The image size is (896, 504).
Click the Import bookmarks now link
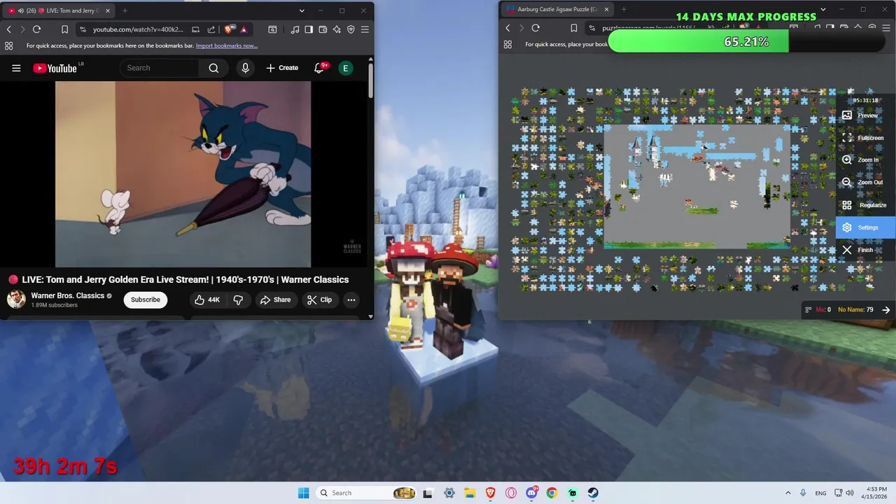227,45
